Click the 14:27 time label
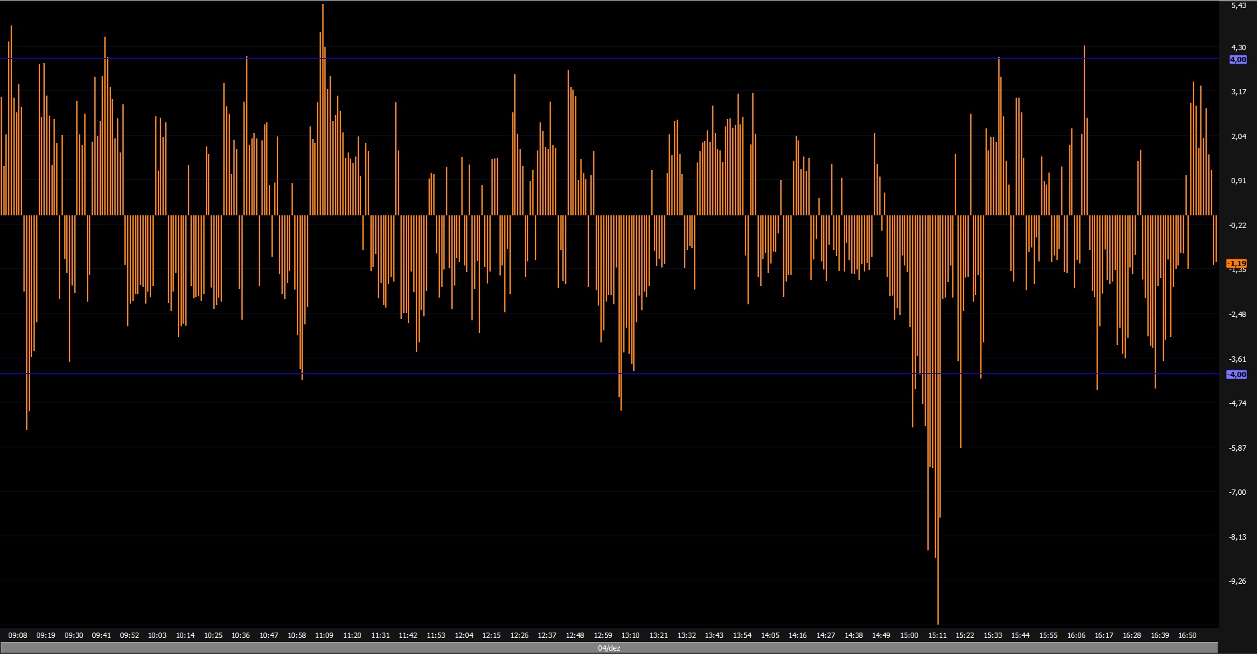Image resolution: width=1257 pixels, height=654 pixels. [826, 635]
